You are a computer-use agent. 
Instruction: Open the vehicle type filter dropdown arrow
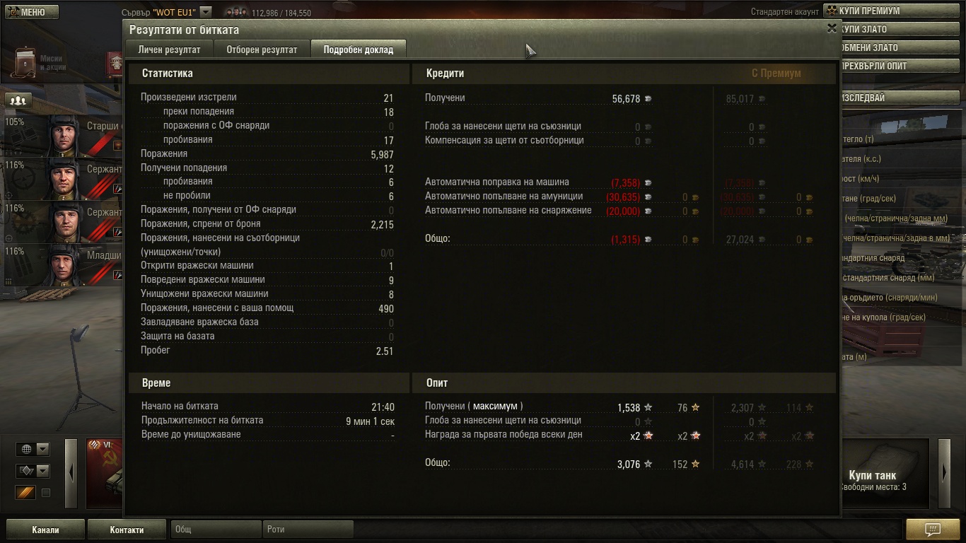point(42,471)
